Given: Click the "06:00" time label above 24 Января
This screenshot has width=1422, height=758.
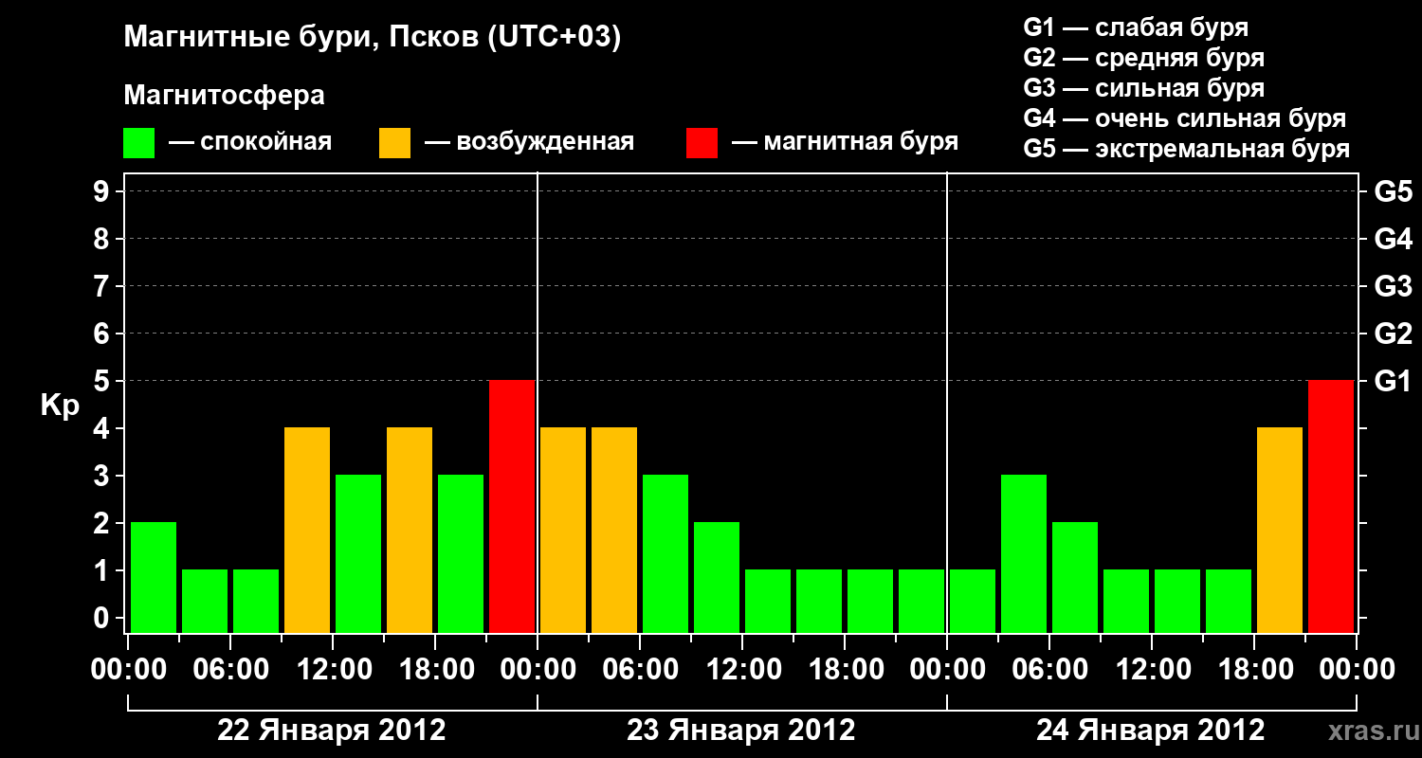Looking at the screenshot, I should pyautogui.click(x=1049, y=670).
